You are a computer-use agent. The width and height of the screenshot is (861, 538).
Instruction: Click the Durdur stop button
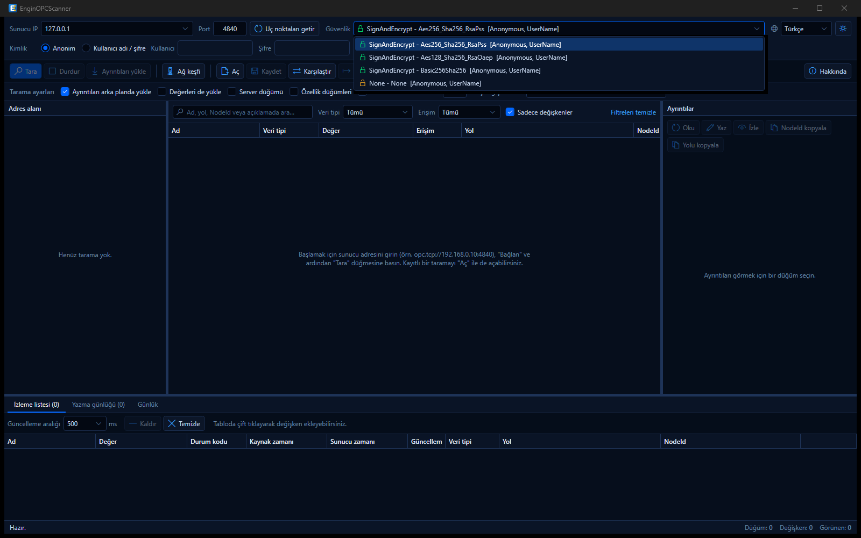pyautogui.click(x=64, y=71)
